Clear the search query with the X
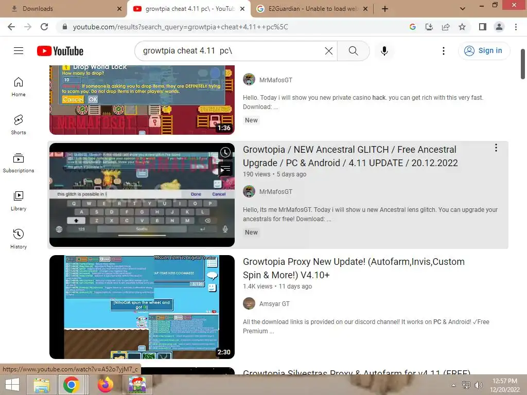Viewport: 527px width, 395px height. point(329,51)
